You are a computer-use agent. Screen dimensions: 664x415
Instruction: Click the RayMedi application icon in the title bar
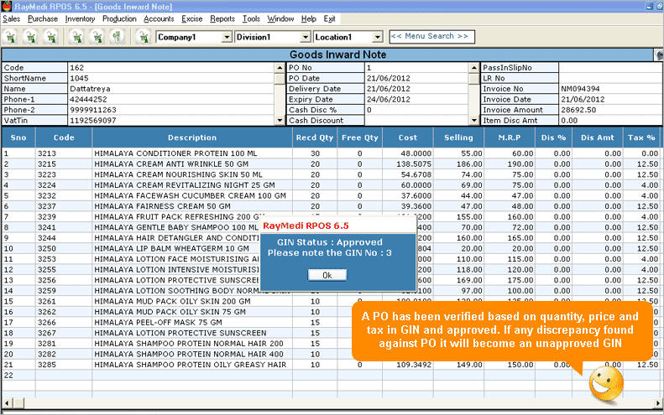(x=8, y=6)
